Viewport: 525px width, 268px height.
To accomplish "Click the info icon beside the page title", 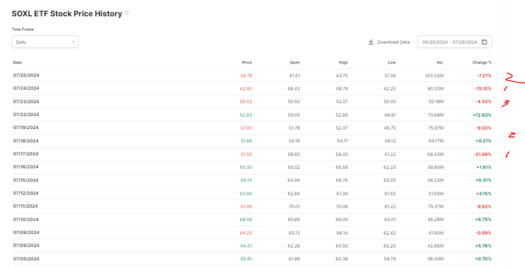I will pos(127,13).
